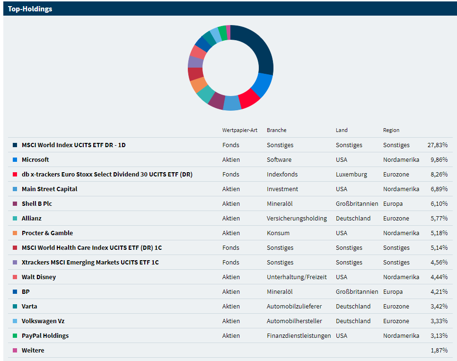Open the Varta holding

(29, 306)
